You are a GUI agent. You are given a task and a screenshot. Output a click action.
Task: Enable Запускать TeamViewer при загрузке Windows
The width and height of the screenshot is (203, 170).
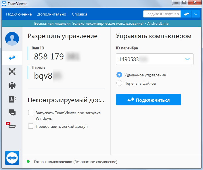pos(31,113)
